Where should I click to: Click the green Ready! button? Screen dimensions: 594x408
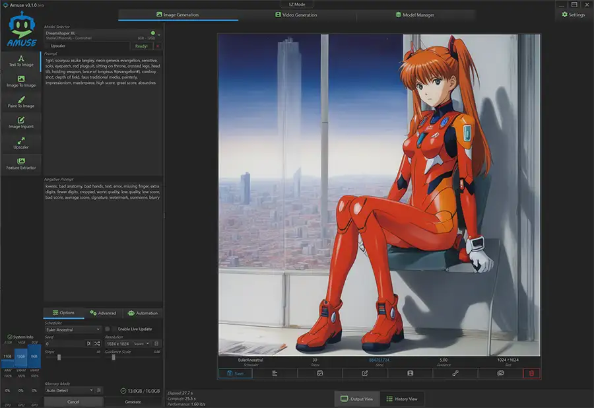[141, 46]
